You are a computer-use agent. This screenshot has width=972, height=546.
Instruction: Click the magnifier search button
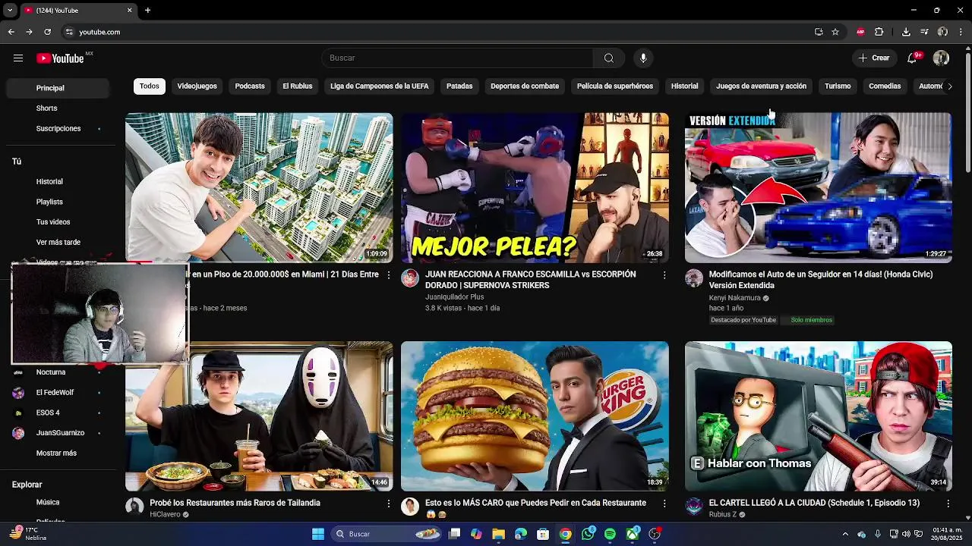coord(609,58)
